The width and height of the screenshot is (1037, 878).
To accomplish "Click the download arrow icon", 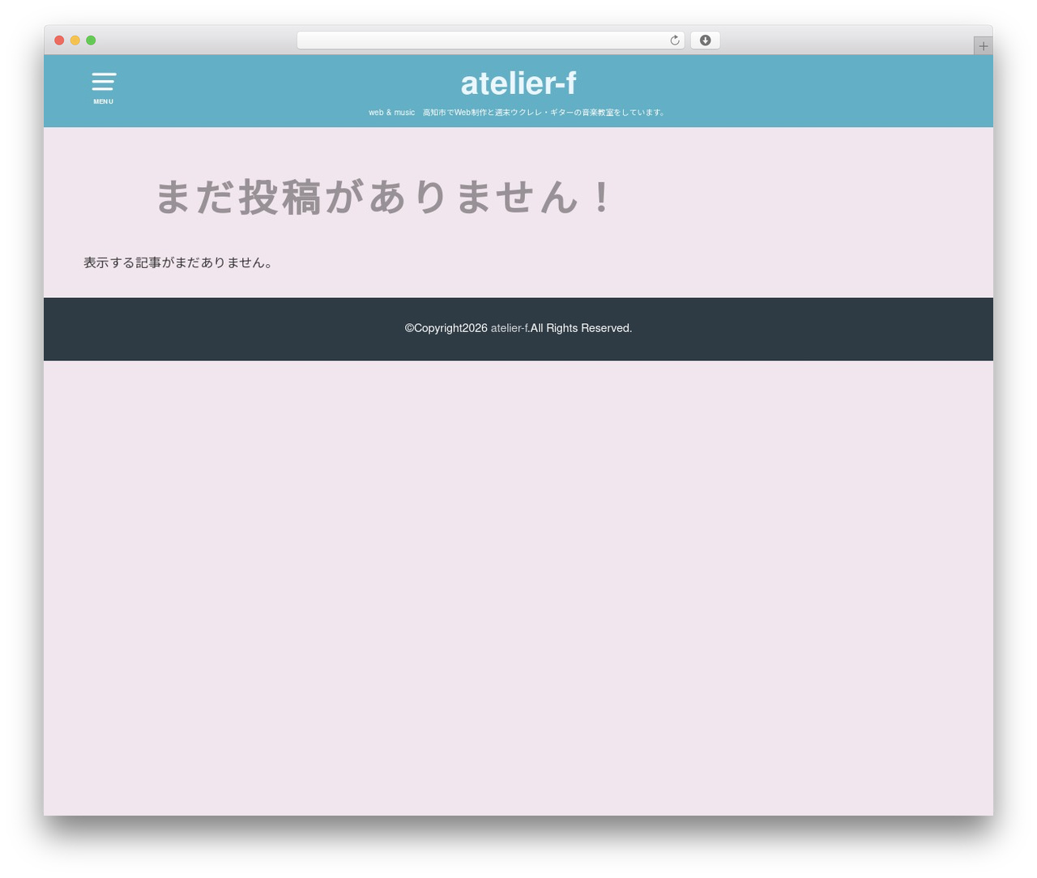I will pos(705,40).
